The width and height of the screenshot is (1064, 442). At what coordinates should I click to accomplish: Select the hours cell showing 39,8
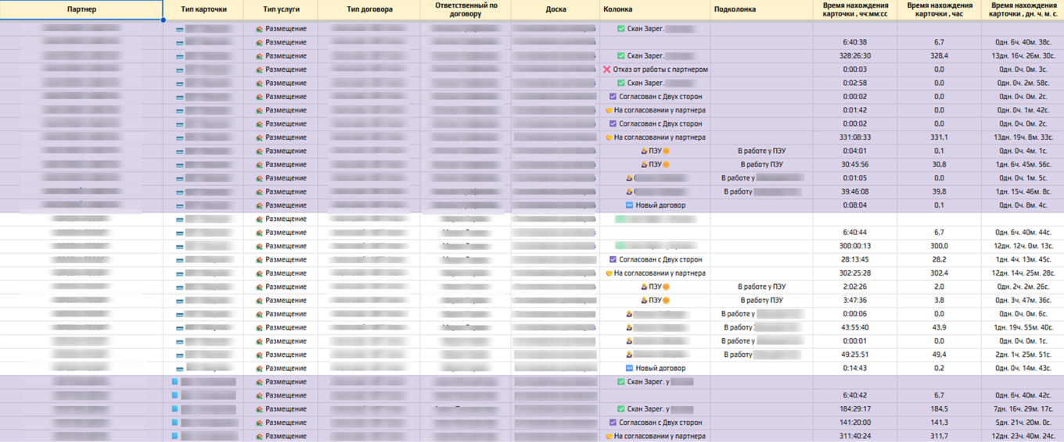939,192
